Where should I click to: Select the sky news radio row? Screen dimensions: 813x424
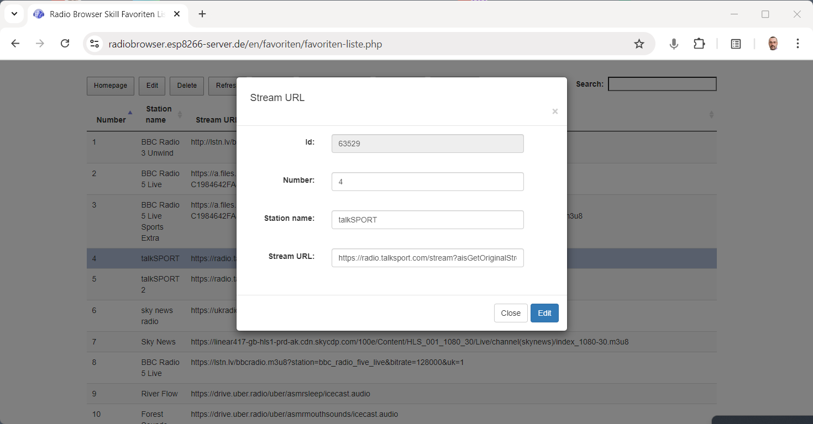tap(402, 316)
